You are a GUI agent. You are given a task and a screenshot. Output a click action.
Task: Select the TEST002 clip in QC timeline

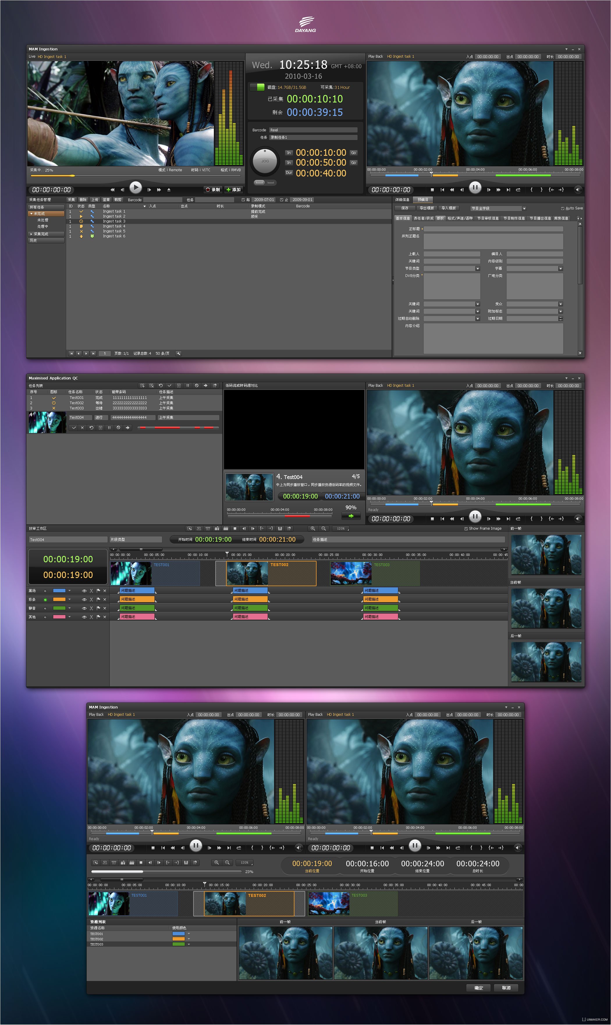pos(271,573)
